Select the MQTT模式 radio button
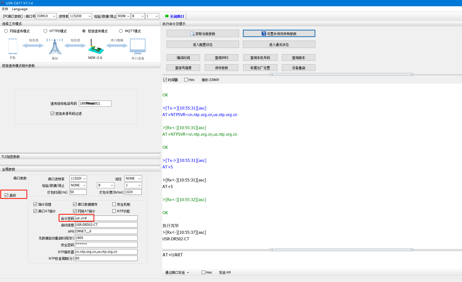This screenshot has width=462, height=282. (121, 31)
